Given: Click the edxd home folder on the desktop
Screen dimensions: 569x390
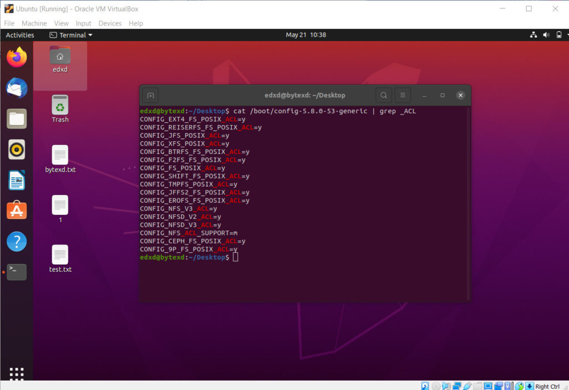Looking at the screenshot, I should [x=59, y=58].
